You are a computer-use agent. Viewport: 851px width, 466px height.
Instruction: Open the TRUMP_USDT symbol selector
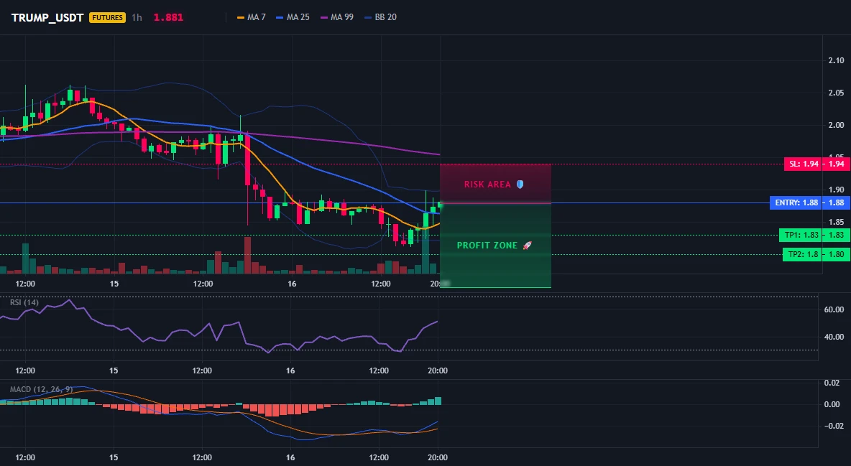(47, 17)
